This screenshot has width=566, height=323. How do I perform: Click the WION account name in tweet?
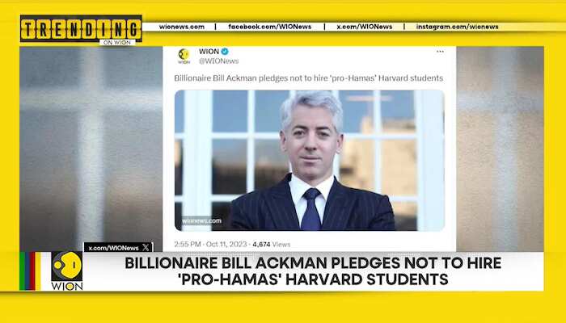[209, 52]
